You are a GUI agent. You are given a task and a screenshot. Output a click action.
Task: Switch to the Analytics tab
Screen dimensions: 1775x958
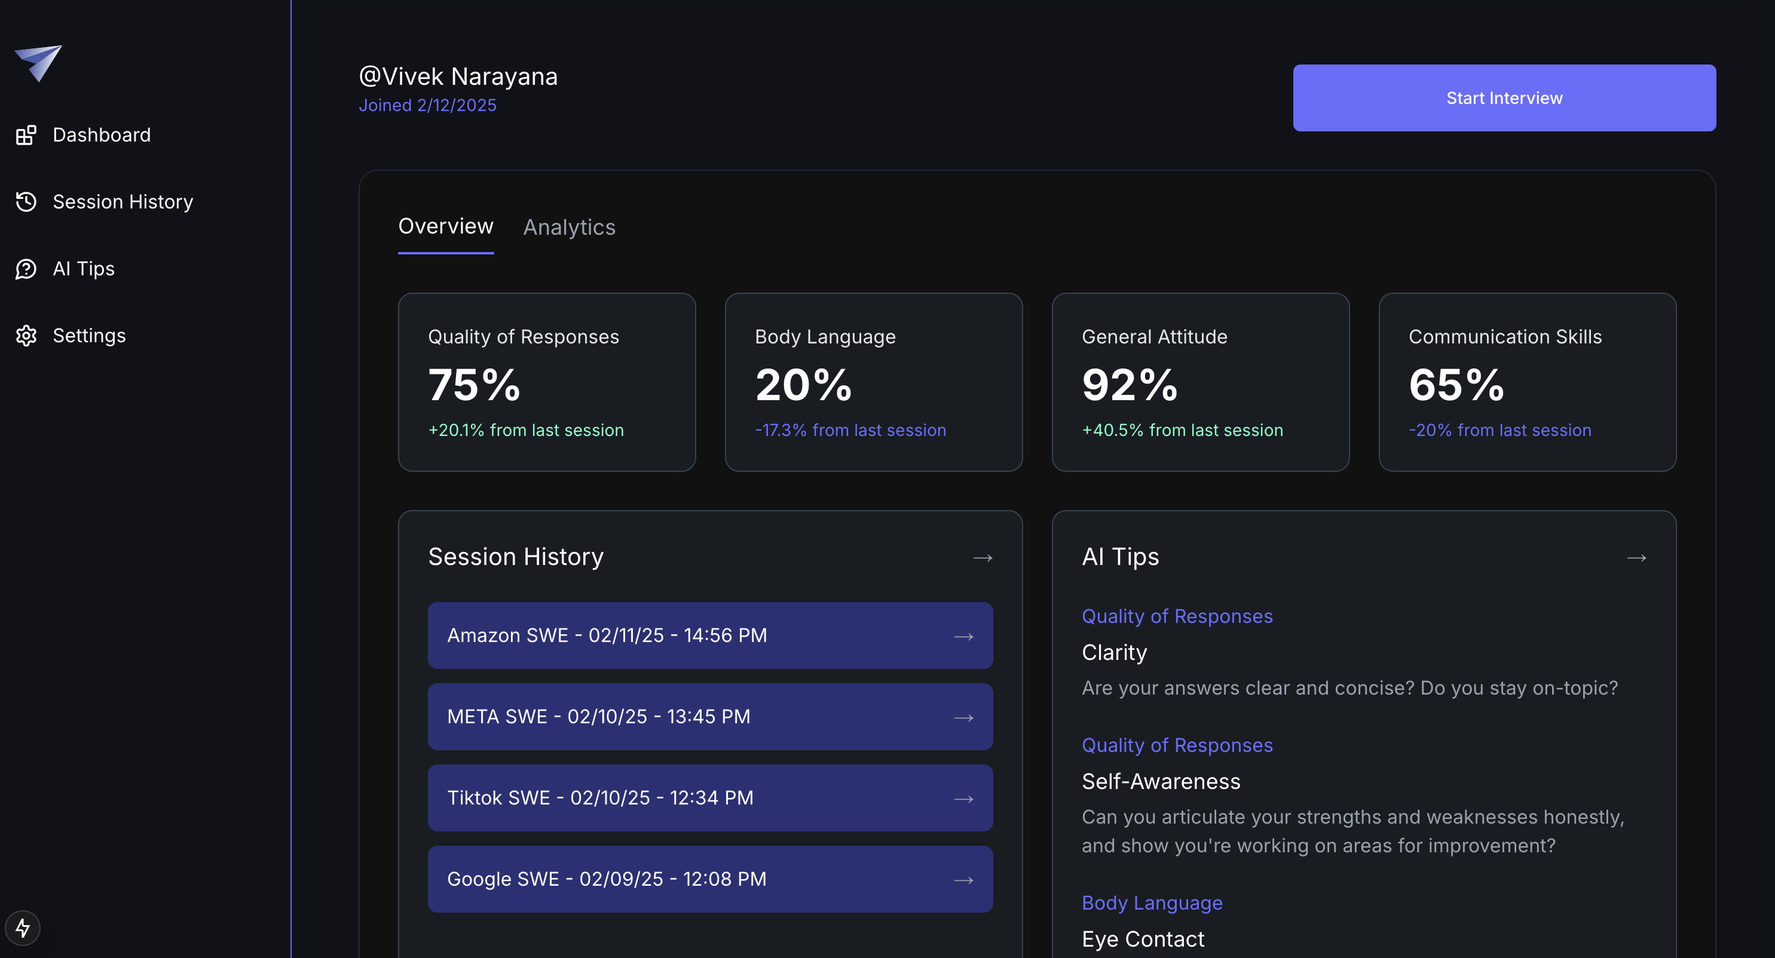(570, 226)
